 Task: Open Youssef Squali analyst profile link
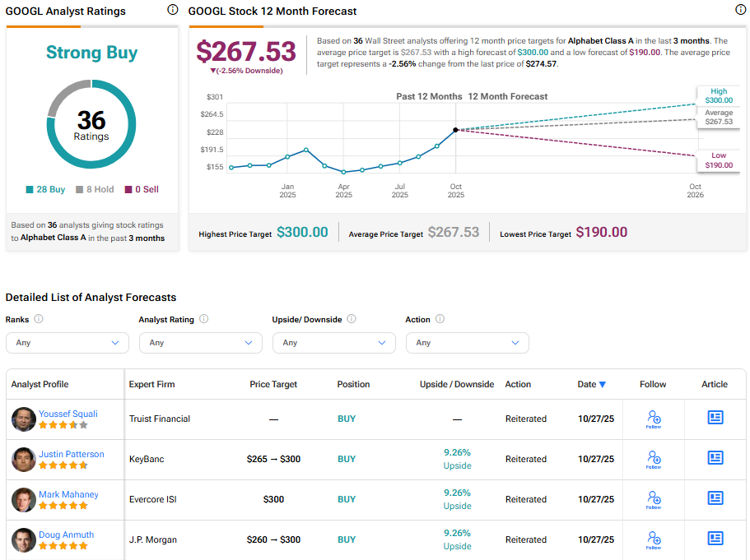click(x=68, y=414)
